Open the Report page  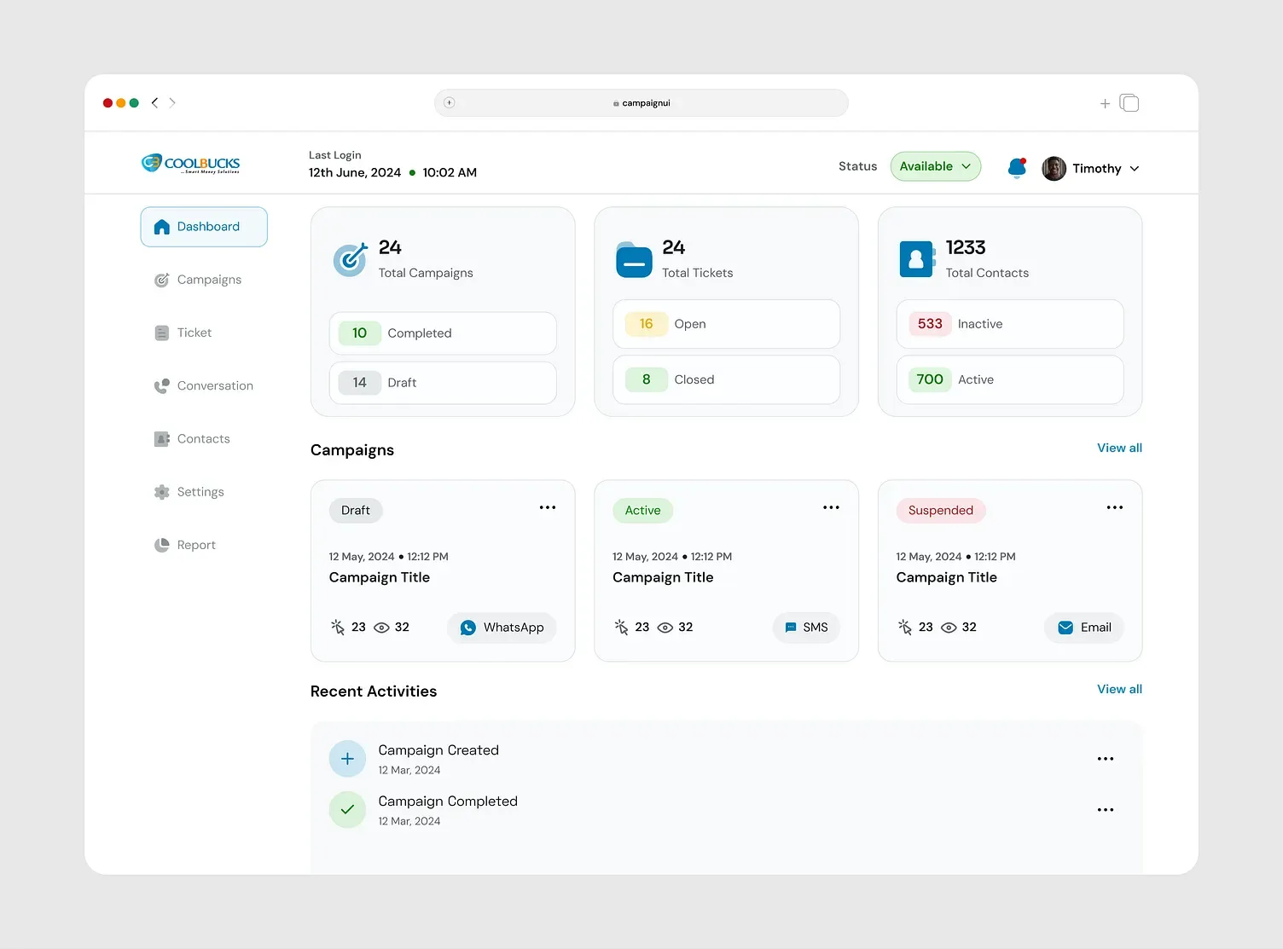(185, 545)
